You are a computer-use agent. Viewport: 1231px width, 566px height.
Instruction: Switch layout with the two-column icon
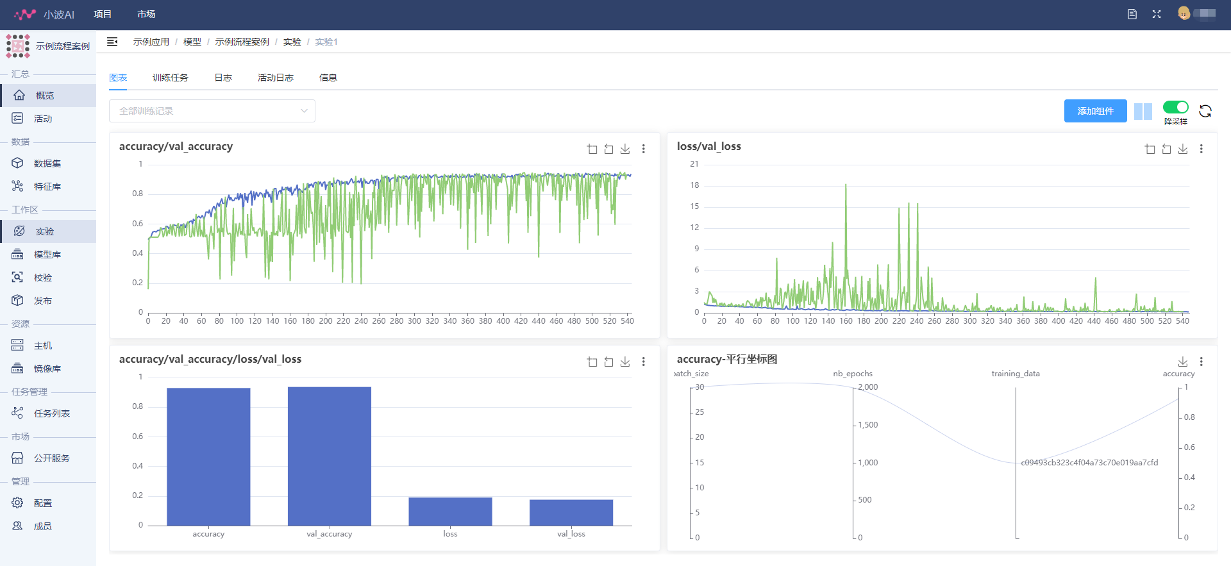tap(1143, 111)
